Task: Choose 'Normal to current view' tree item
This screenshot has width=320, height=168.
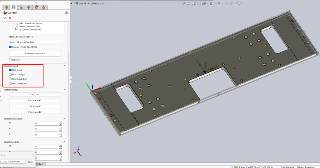Action: tap(30, 26)
